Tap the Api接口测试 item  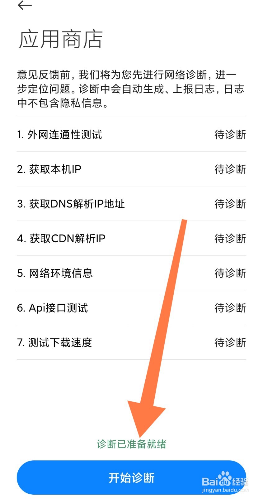131,308
